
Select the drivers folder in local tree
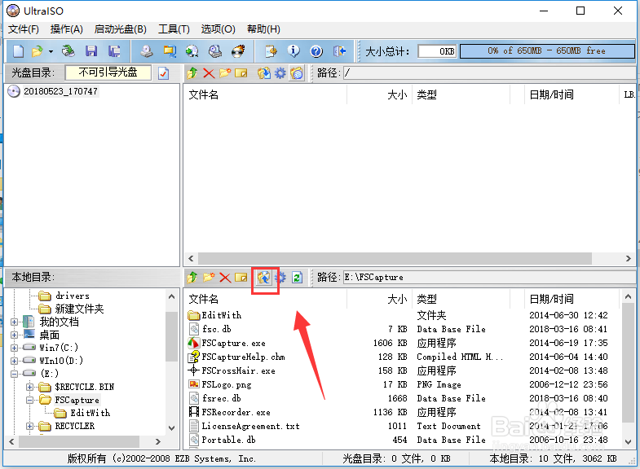[x=73, y=296]
